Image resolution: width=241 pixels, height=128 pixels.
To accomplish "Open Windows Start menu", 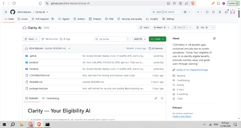I will pyautogui.click(x=4, y=124).
